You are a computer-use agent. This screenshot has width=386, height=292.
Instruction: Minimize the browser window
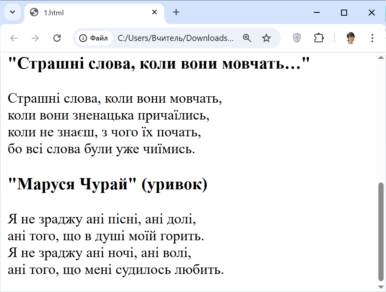(x=317, y=12)
